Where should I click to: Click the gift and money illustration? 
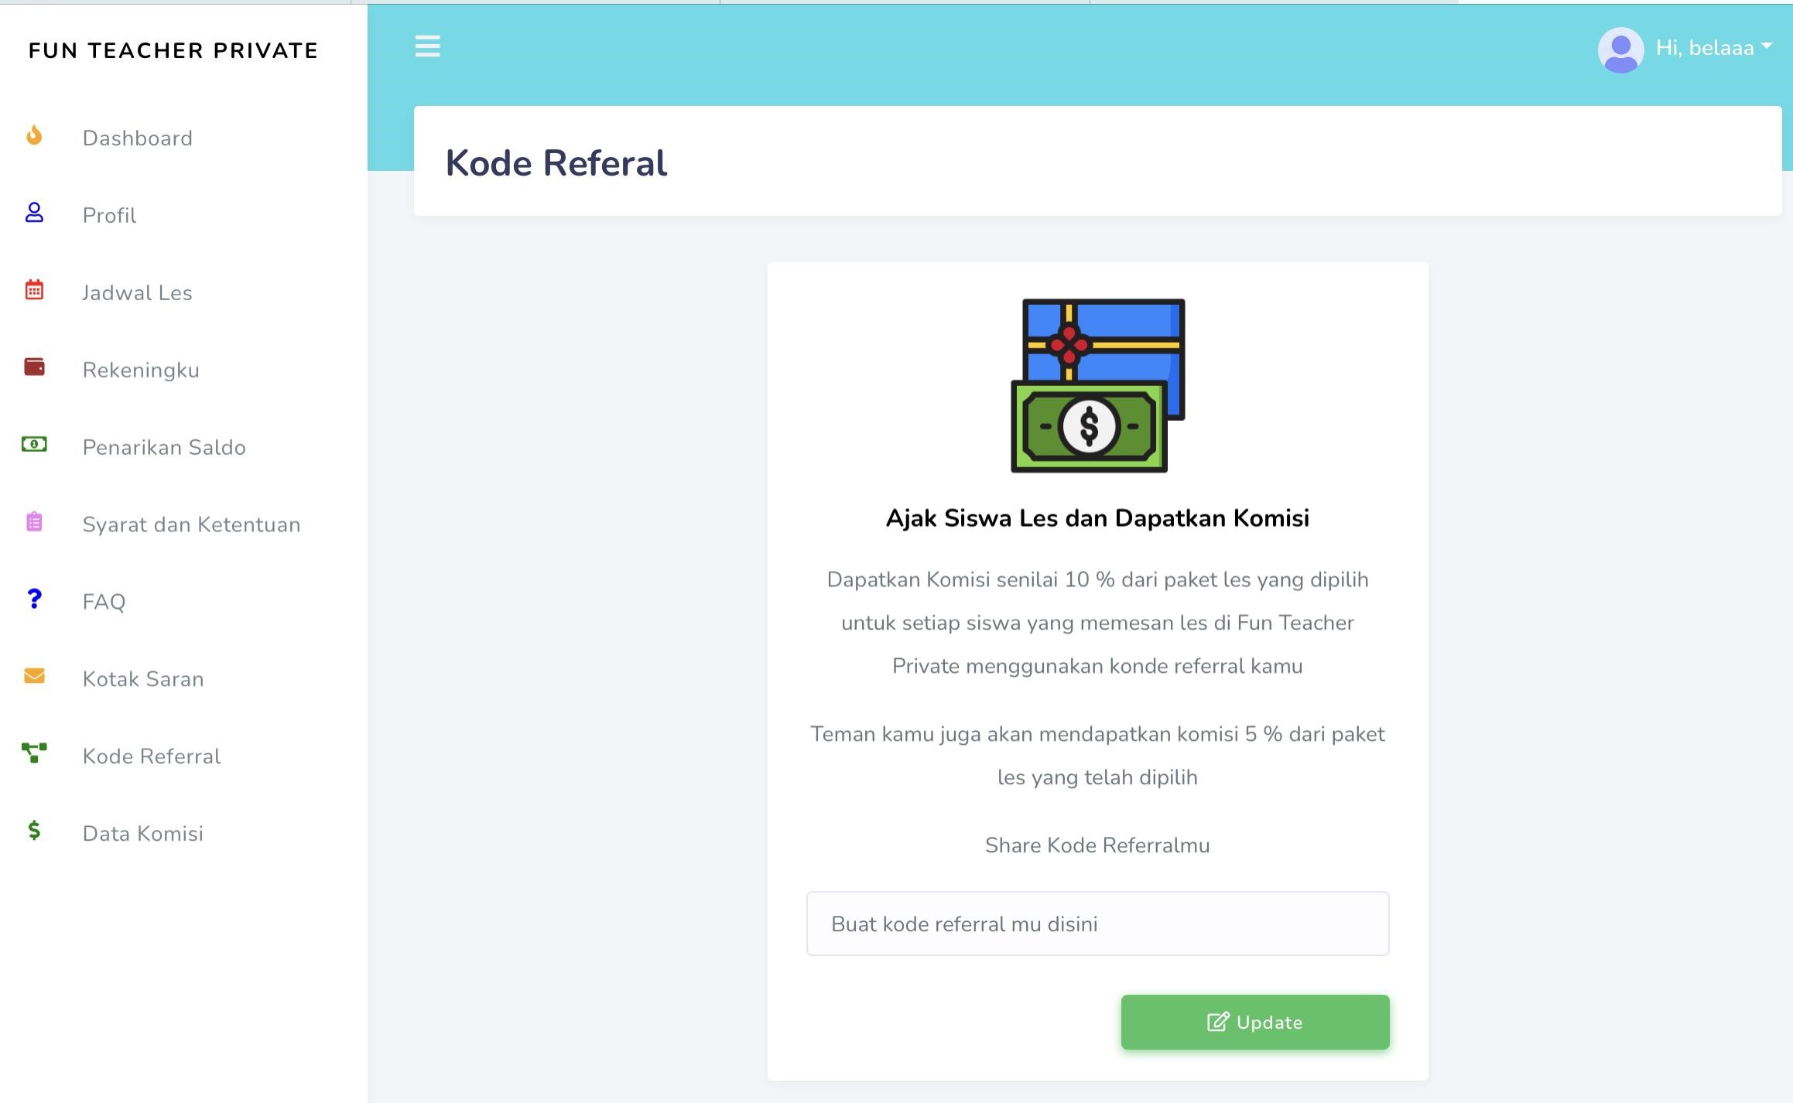1097,385
